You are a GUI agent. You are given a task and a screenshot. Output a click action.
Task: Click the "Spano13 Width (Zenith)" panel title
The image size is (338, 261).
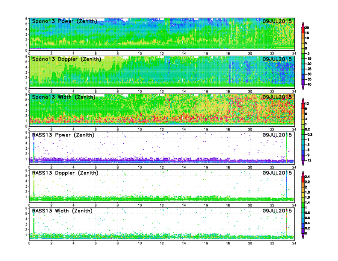tap(64, 97)
